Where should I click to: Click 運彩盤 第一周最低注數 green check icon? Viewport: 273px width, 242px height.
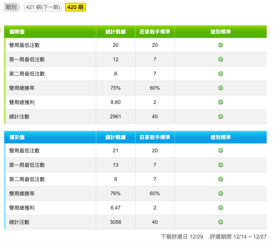pyautogui.click(x=220, y=165)
